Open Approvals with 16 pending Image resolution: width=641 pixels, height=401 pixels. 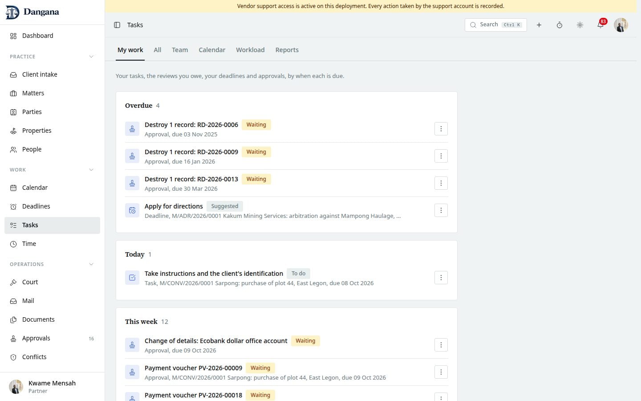click(x=52, y=338)
